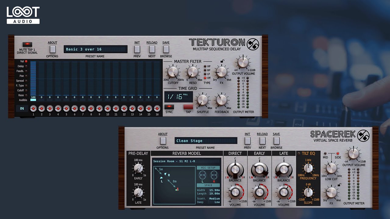Screen dimensions: 390x219
Task: Toggle tap 4 red step button
Action: [58, 108]
